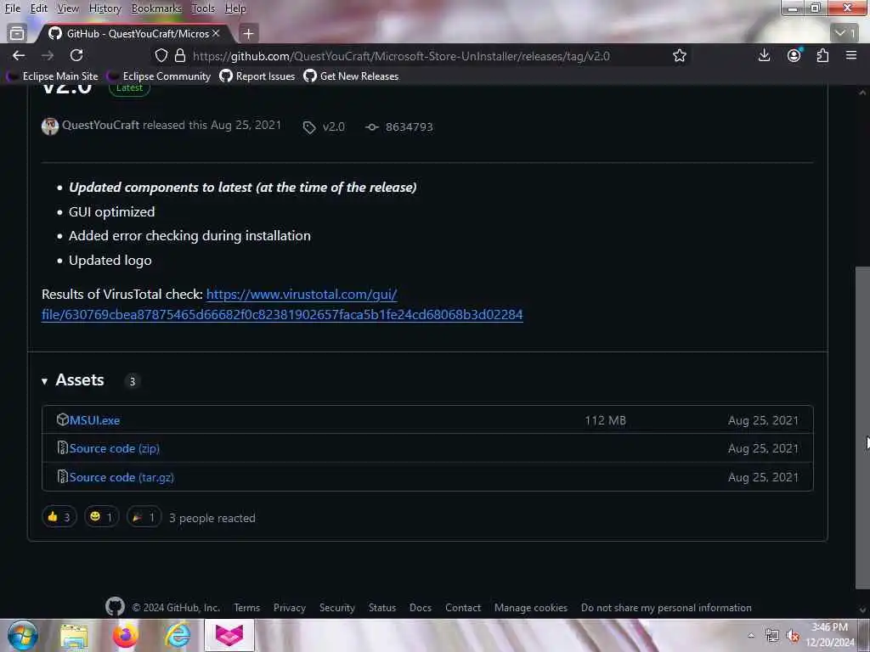The height and width of the screenshot is (652, 870).
Task: Open QuestYouCraft profile link
Action: coord(100,125)
